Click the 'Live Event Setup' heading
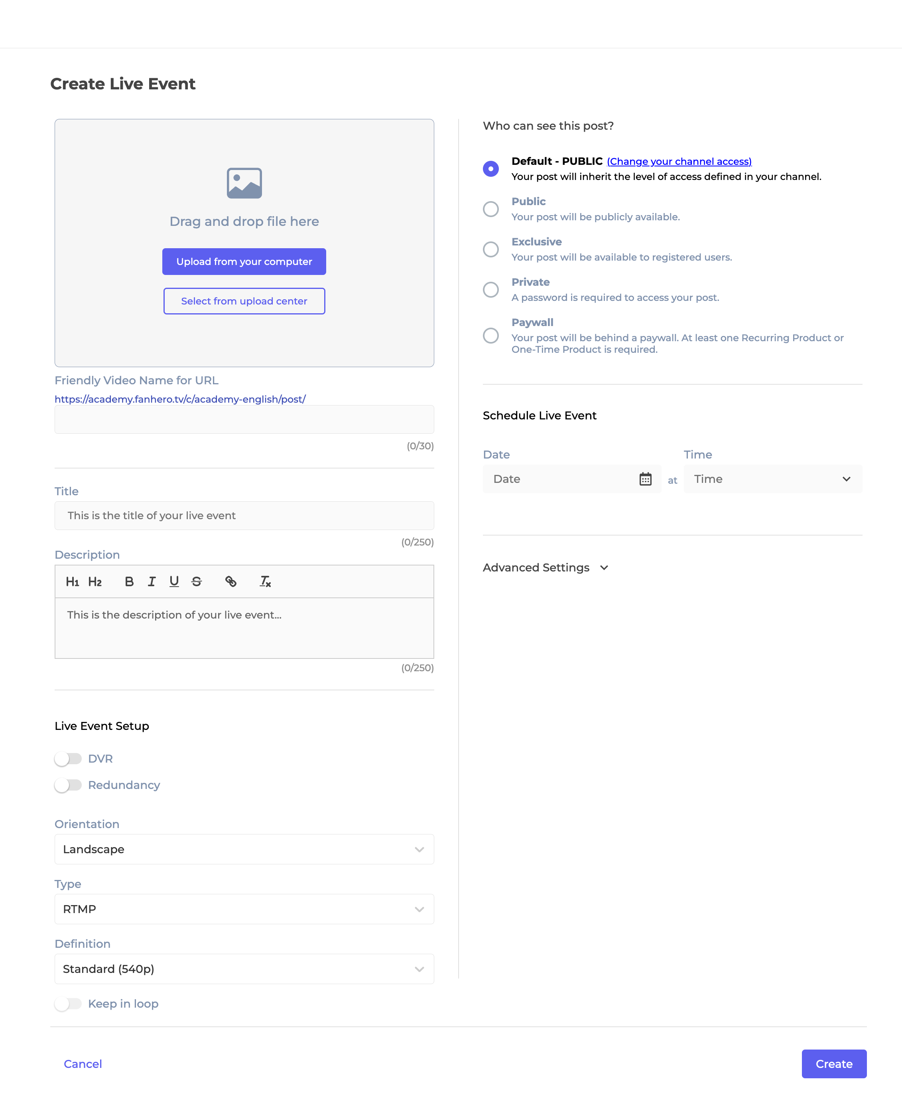The image size is (902, 1111). point(102,726)
